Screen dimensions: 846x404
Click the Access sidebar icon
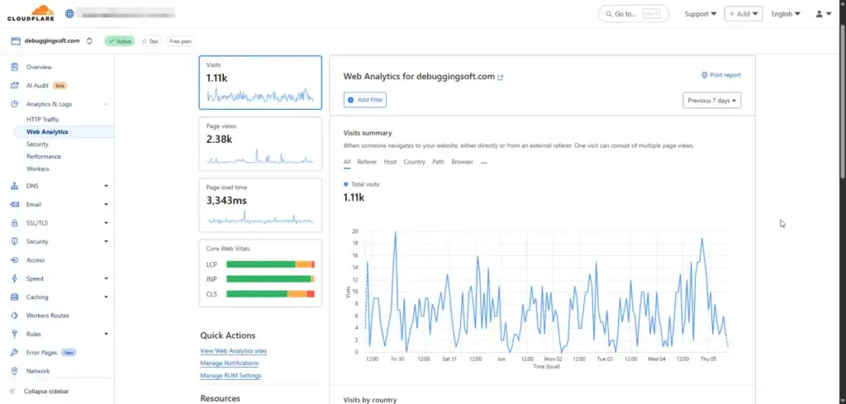(x=15, y=260)
